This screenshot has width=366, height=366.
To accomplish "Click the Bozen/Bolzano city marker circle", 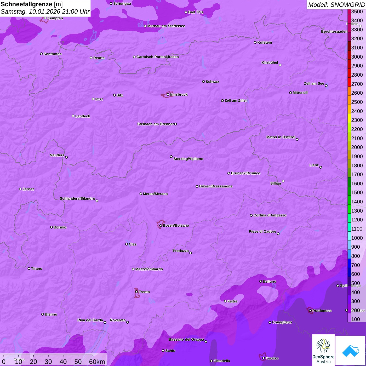I will 161,226.
